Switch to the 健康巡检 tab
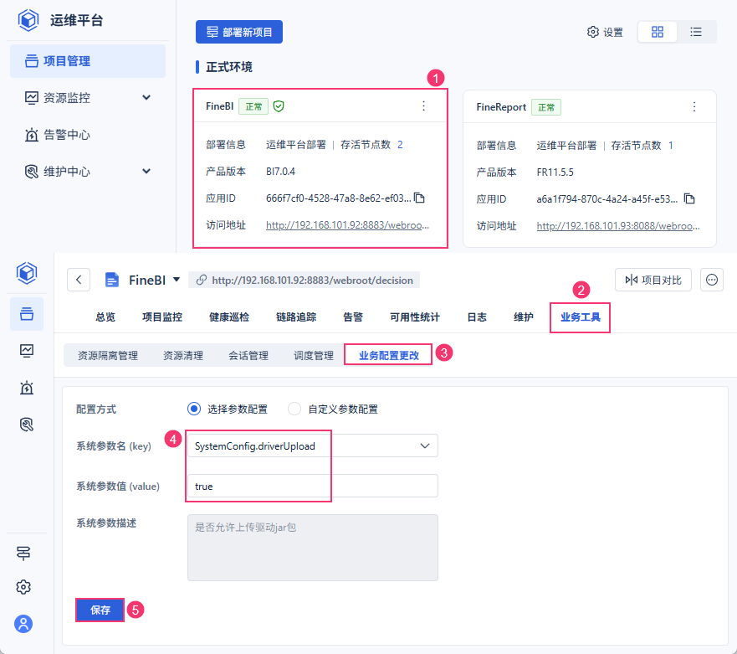Image resolution: width=737 pixels, height=654 pixels. 229,317
